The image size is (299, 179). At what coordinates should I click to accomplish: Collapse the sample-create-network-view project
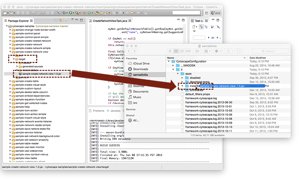click(x=10, y=52)
